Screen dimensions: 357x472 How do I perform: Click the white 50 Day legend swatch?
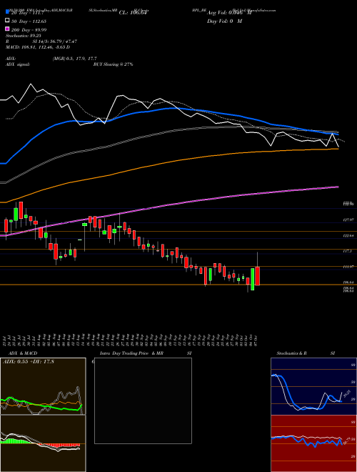(x=7, y=21)
